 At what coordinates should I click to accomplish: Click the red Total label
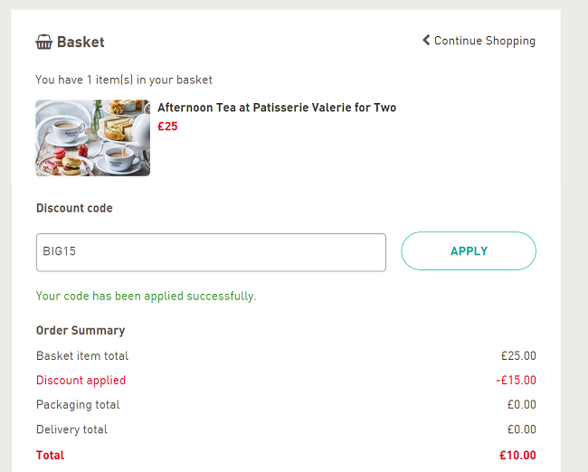[50, 455]
